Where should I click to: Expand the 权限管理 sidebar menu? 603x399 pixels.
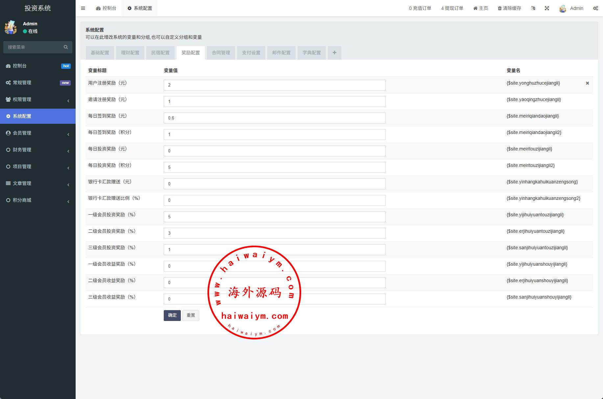coord(37,99)
